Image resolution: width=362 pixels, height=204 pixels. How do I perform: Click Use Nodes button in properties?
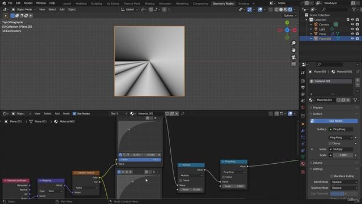334,121
